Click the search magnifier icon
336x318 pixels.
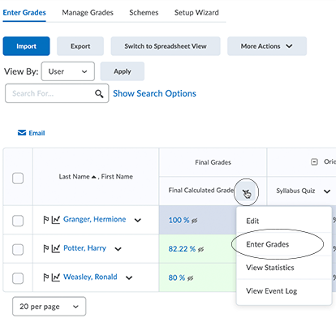pos(99,94)
